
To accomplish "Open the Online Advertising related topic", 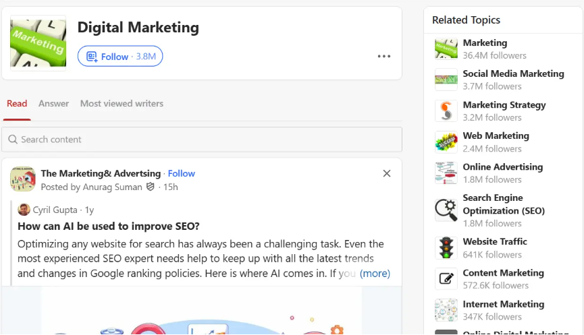I will (x=502, y=167).
